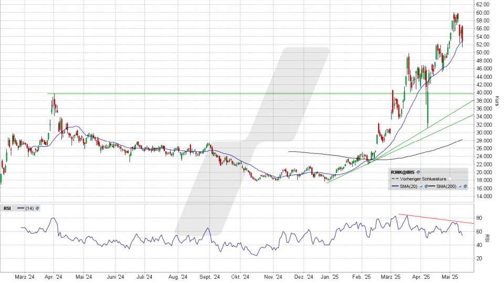Click the 62.00 price axis value
The height and width of the screenshot is (283, 504).
coord(483,5)
